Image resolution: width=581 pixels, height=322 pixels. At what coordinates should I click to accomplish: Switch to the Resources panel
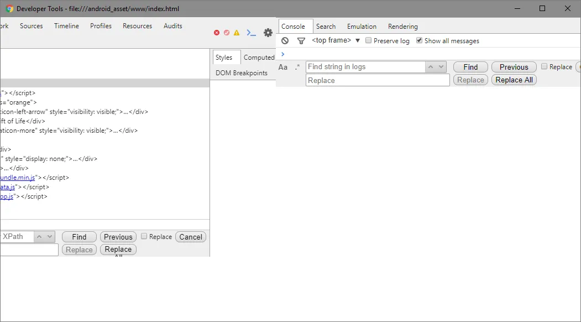click(138, 26)
